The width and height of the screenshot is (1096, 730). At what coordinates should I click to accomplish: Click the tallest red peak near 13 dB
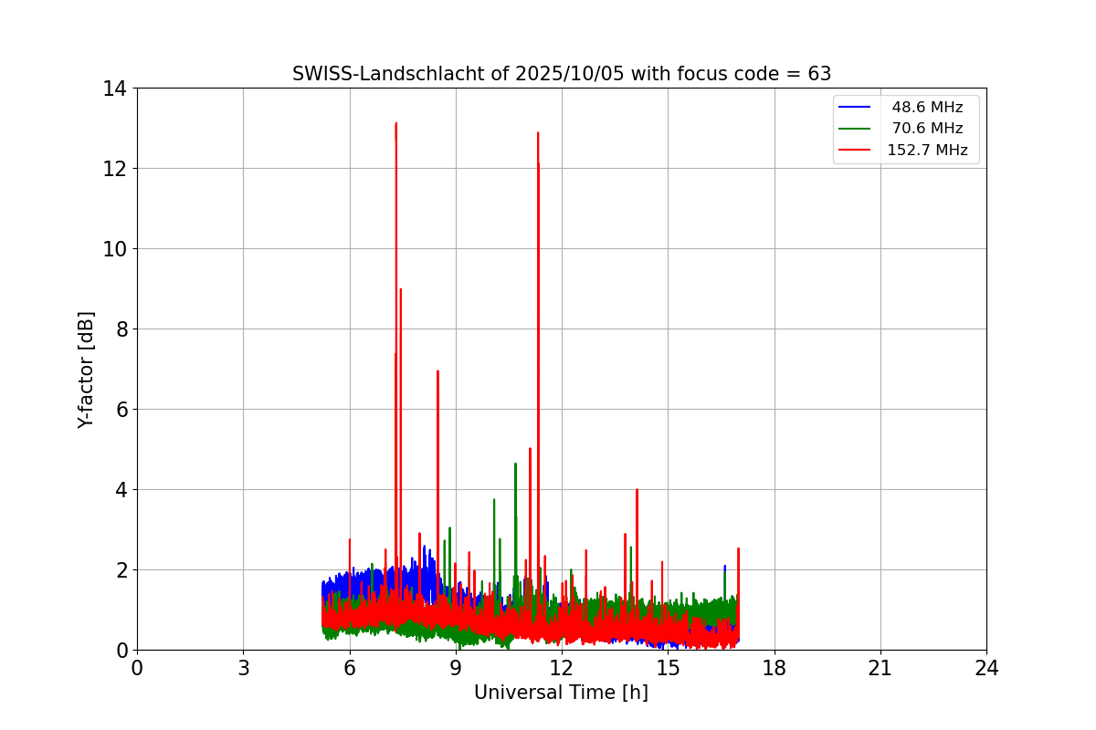pyautogui.click(x=396, y=124)
